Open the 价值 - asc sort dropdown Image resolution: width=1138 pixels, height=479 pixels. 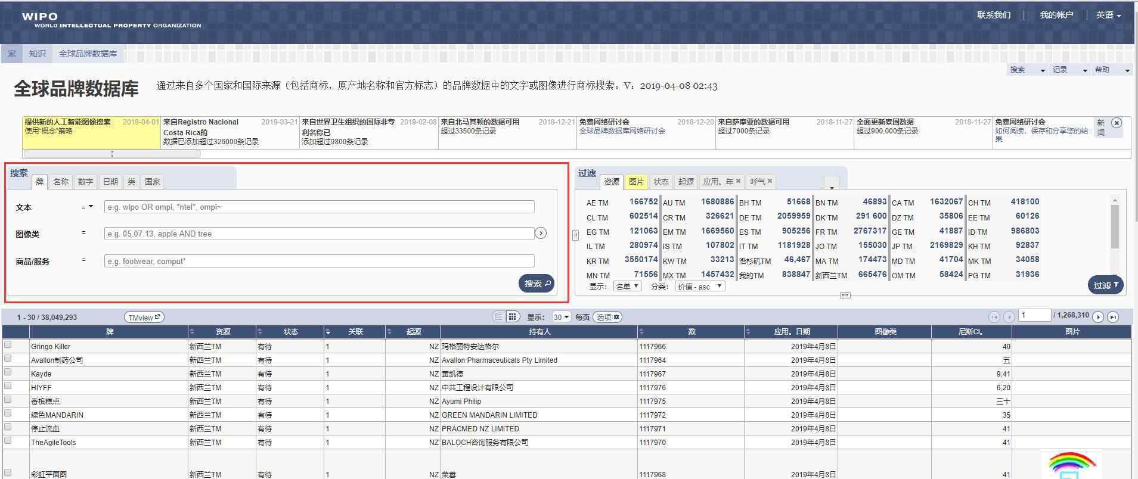(x=700, y=287)
